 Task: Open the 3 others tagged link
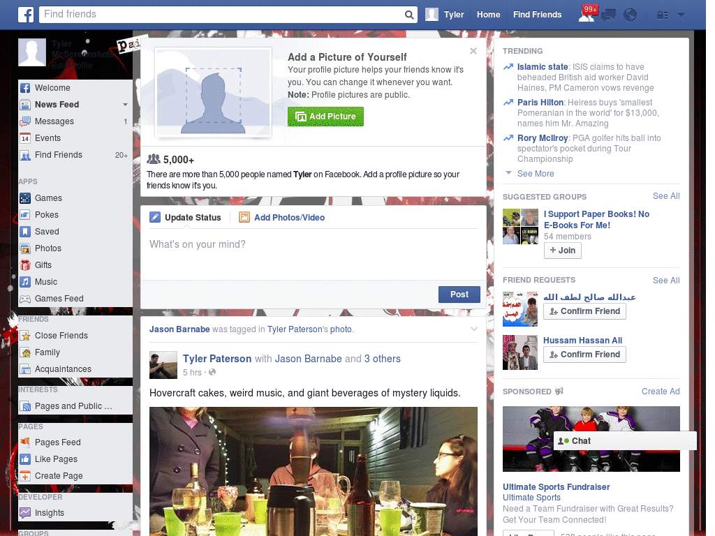pos(382,359)
